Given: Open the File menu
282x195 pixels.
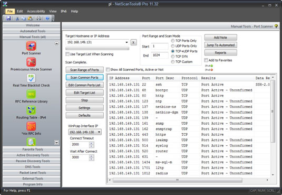Looking at the screenshot, I should 10,11.
